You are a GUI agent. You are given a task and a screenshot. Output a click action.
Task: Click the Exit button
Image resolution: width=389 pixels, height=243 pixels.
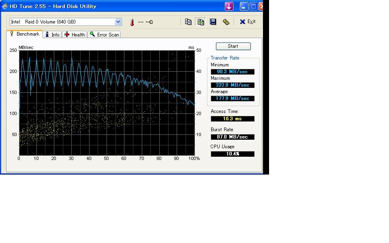click(x=248, y=22)
